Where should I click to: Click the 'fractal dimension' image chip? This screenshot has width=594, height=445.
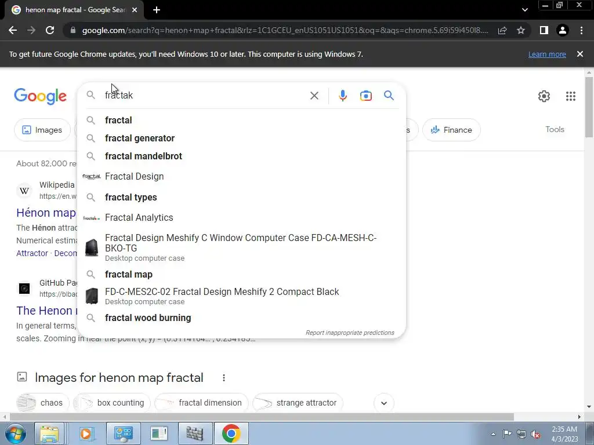(x=201, y=403)
